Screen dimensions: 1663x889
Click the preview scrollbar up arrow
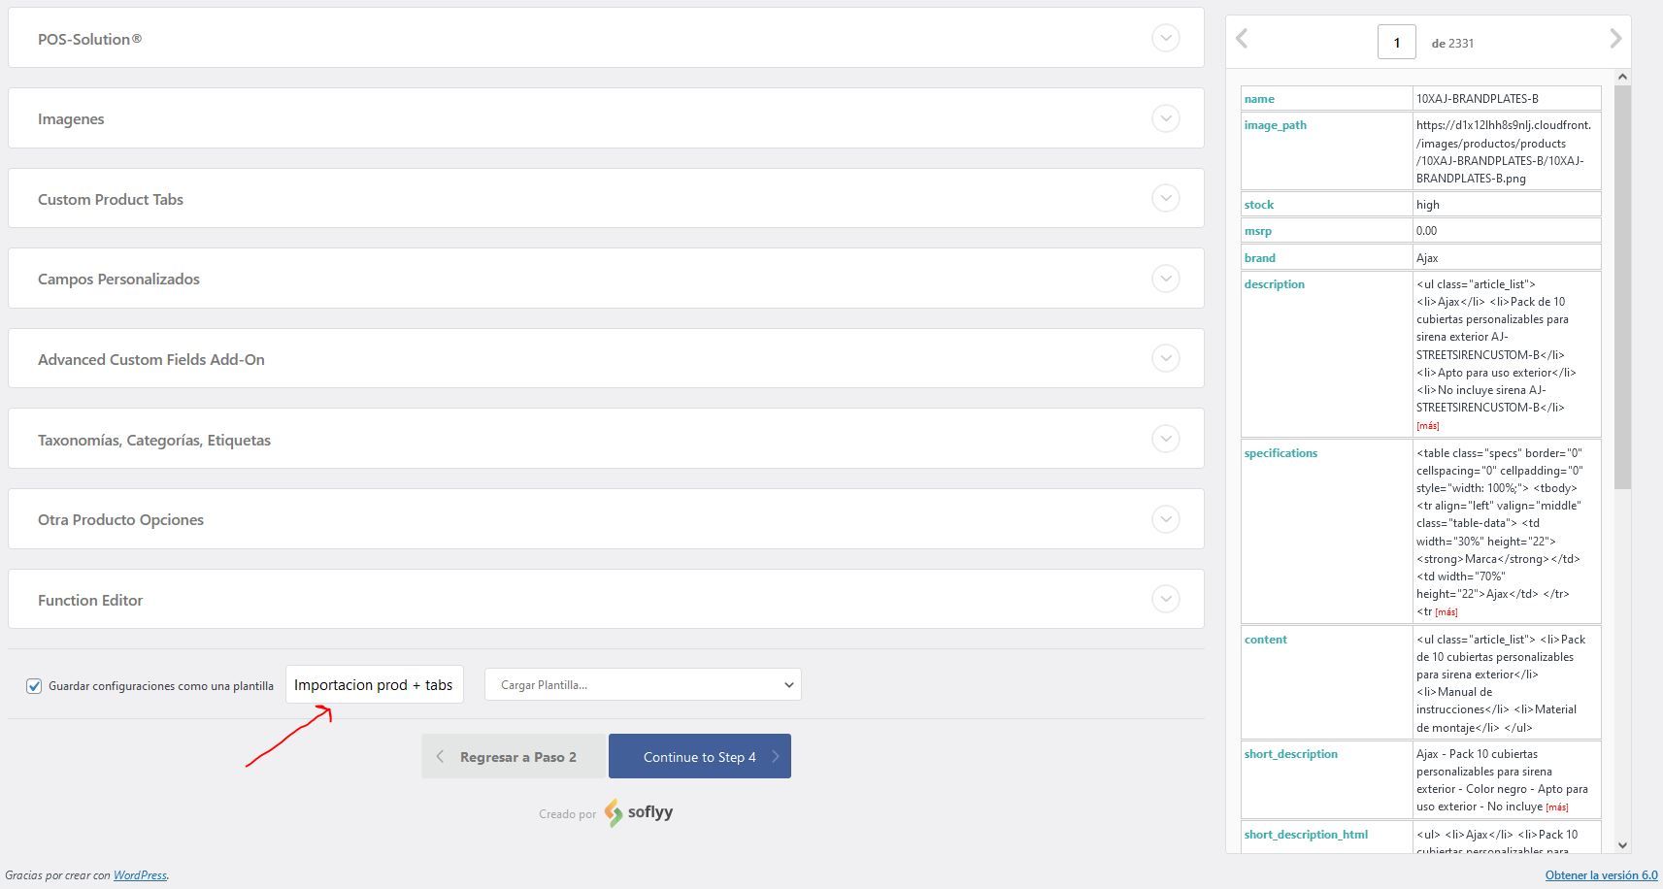1622,77
